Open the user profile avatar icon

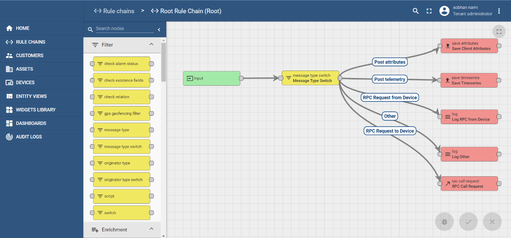click(444, 11)
